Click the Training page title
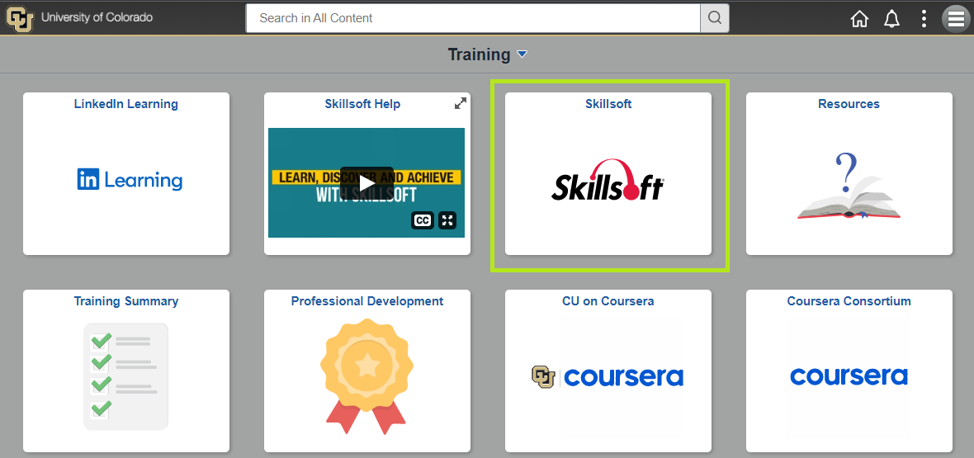Image resolution: width=974 pixels, height=458 pixels. tap(479, 54)
